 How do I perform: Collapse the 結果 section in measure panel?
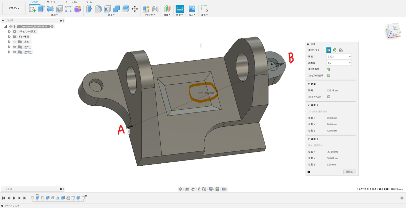click(x=309, y=84)
